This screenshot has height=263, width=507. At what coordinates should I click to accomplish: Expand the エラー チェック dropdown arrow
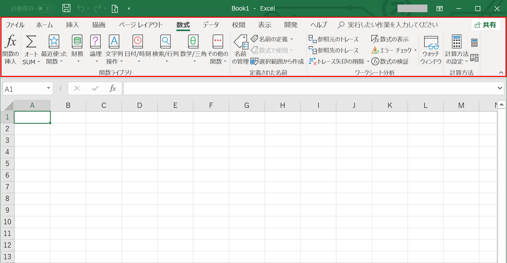416,51
